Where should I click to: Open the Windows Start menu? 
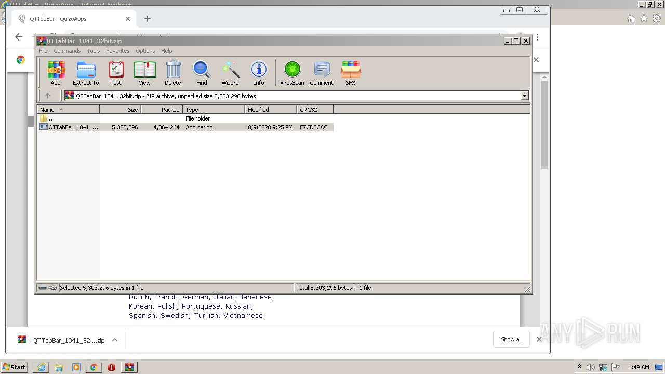pyautogui.click(x=15, y=367)
